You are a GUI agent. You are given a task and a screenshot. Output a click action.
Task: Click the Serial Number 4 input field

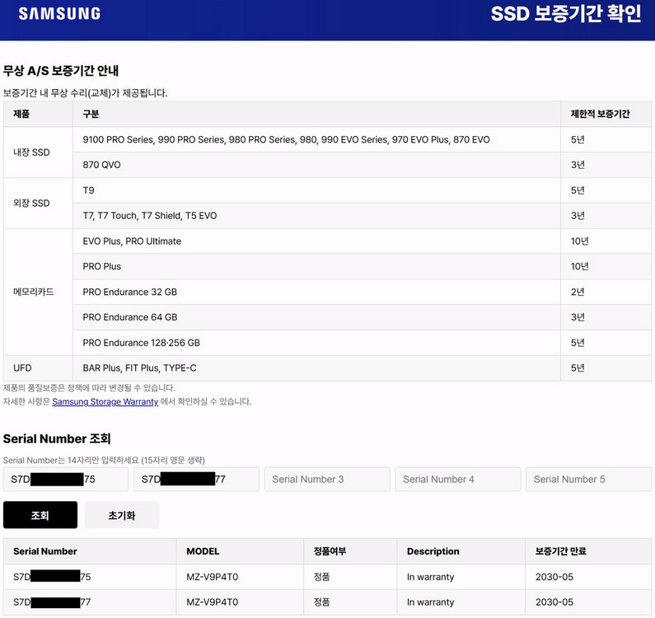click(x=458, y=479)
